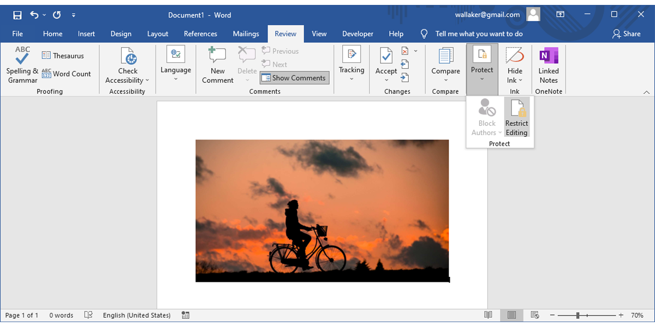Open the File menu tab
Screen dimensions: 655x327
[x=17, y=34]
